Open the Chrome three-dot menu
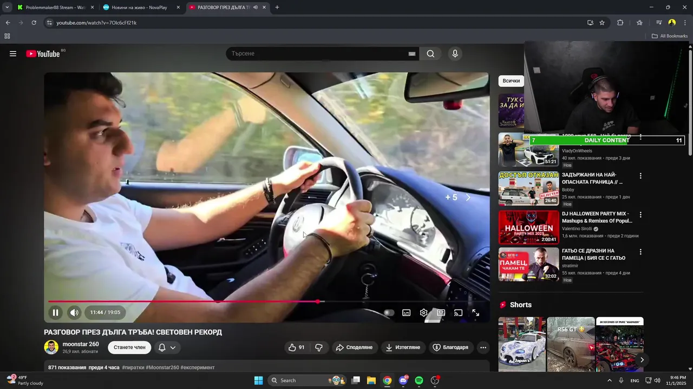Screen dimensions: 693x389 point(685,23)
